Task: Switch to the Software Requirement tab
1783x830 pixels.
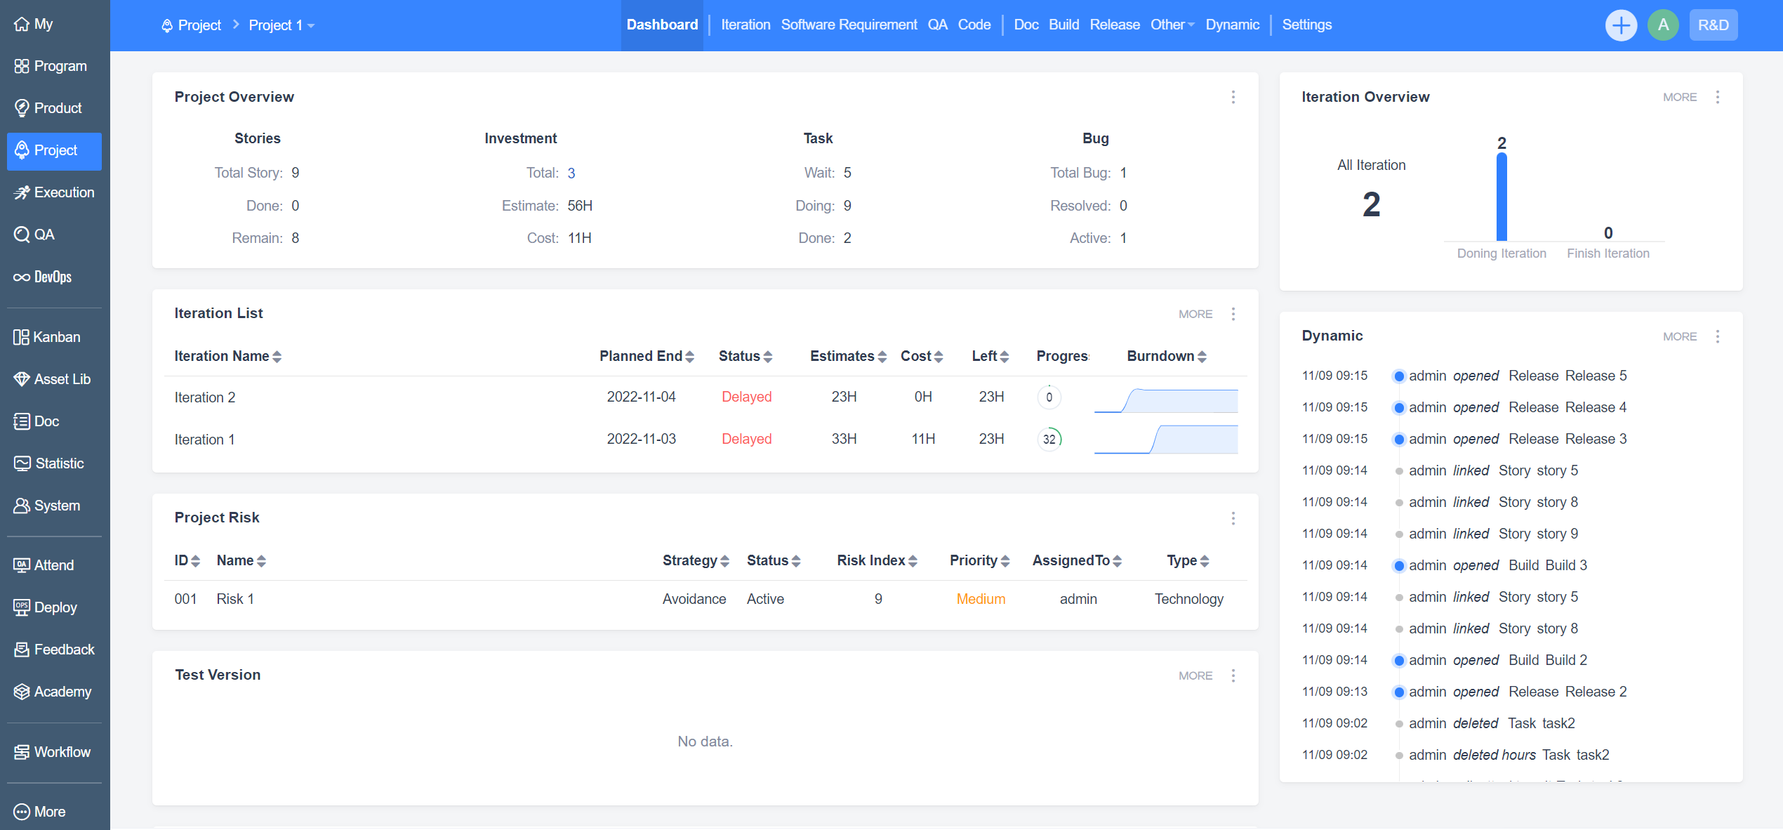Action: click(848, 25)
